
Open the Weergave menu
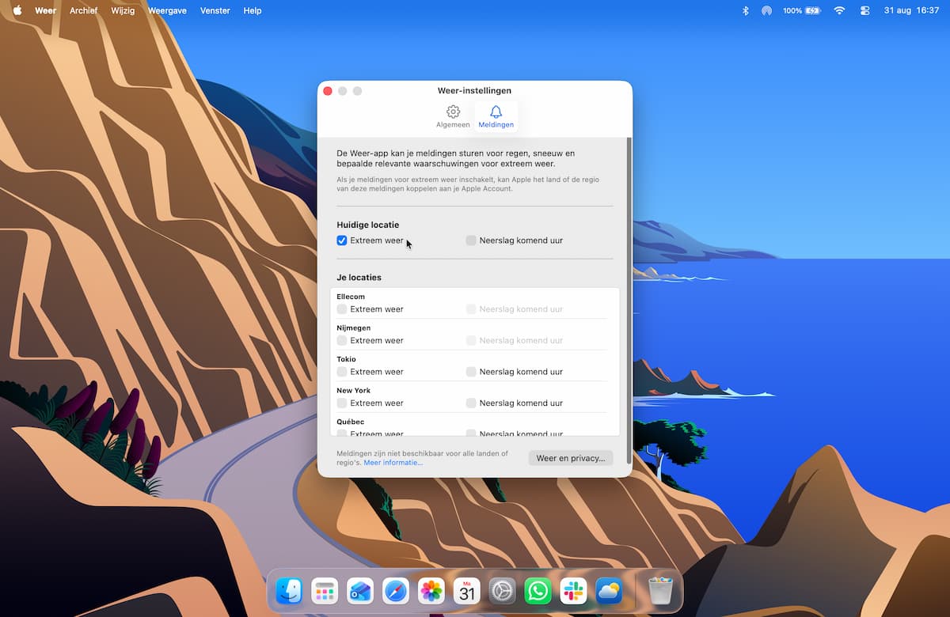(167, 10)
